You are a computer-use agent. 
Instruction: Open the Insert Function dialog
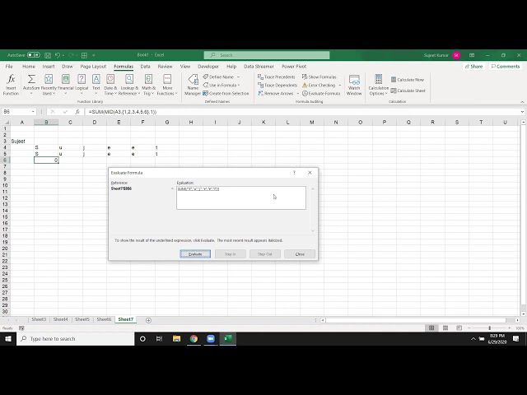tap(11, 85)
